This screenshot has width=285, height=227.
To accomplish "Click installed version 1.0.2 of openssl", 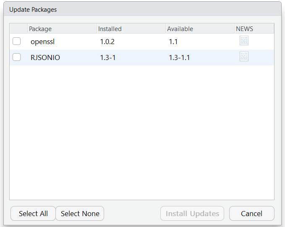I will tap(107, 42).
